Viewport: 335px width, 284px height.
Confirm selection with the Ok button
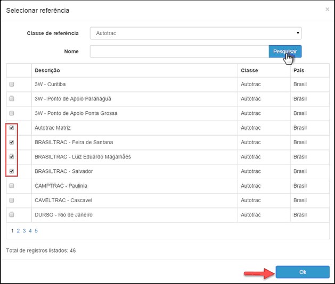[x=303, y=272]
